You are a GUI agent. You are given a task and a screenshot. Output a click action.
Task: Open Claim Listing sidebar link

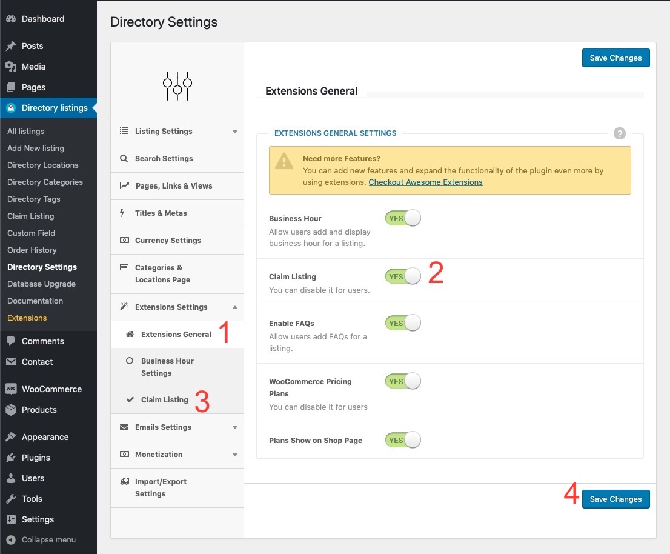(31, 216)
